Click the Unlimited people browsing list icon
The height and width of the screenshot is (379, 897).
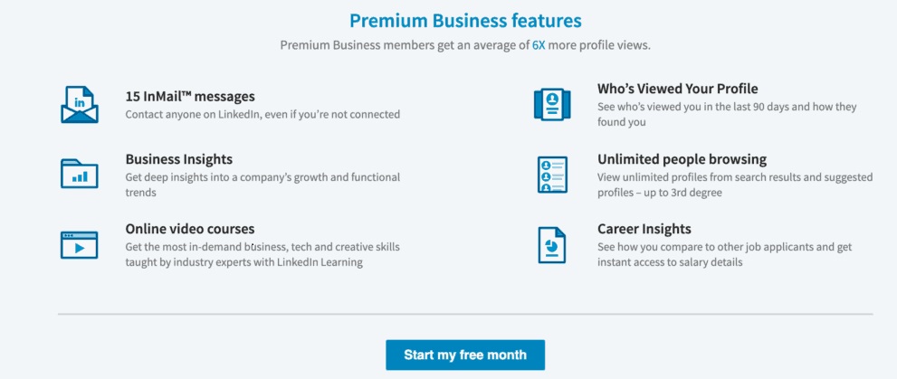pyautogui.click(x=552, y=175)
